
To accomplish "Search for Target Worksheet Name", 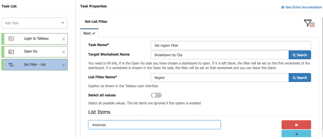I will tap(300, 55).
